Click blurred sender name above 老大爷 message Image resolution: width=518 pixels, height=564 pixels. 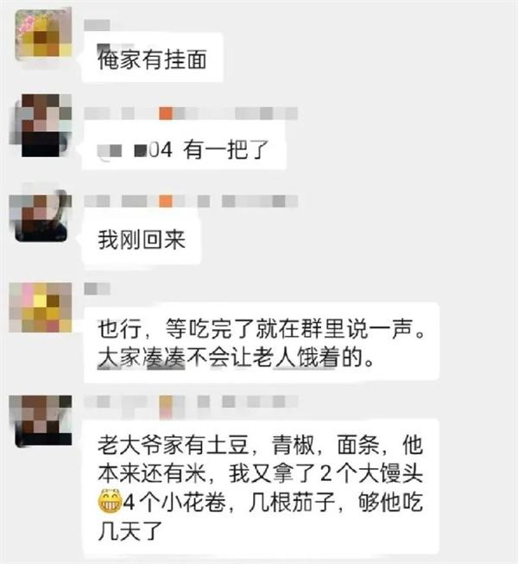tap(191, 402)
